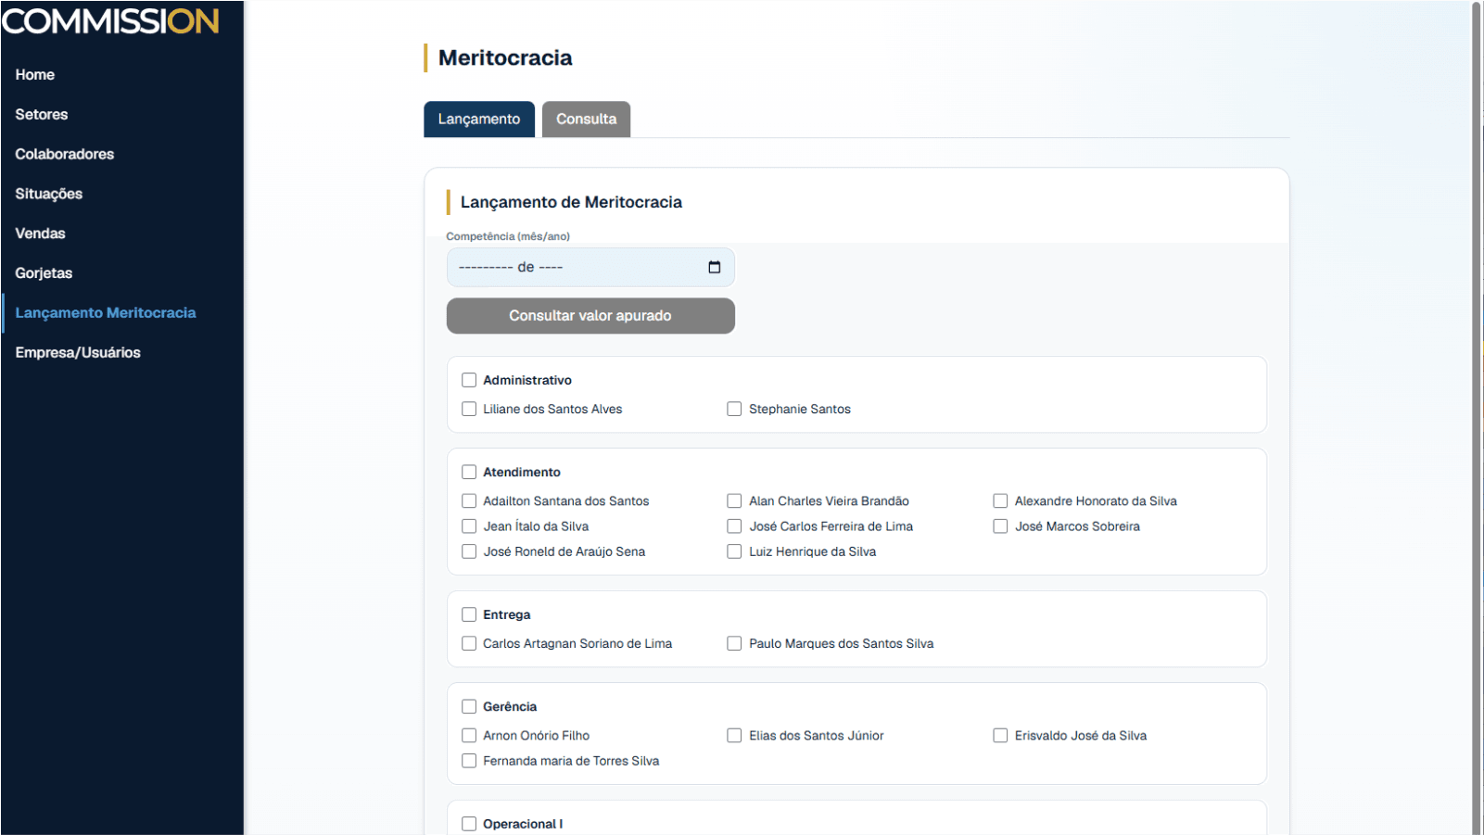Image resolution: width=1484 pixels, height=835 pixels.
Task: Tick Jean Ítalo da Silva checkbox
Action: 469,526
